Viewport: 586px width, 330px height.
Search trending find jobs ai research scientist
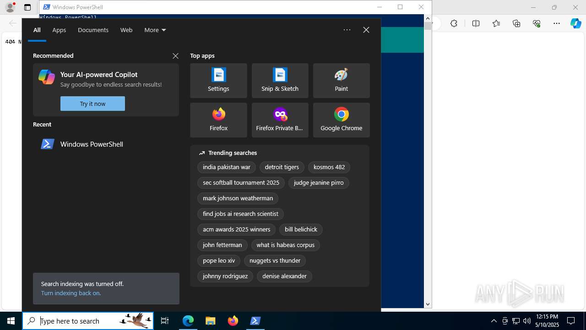[x=240, y=214]
